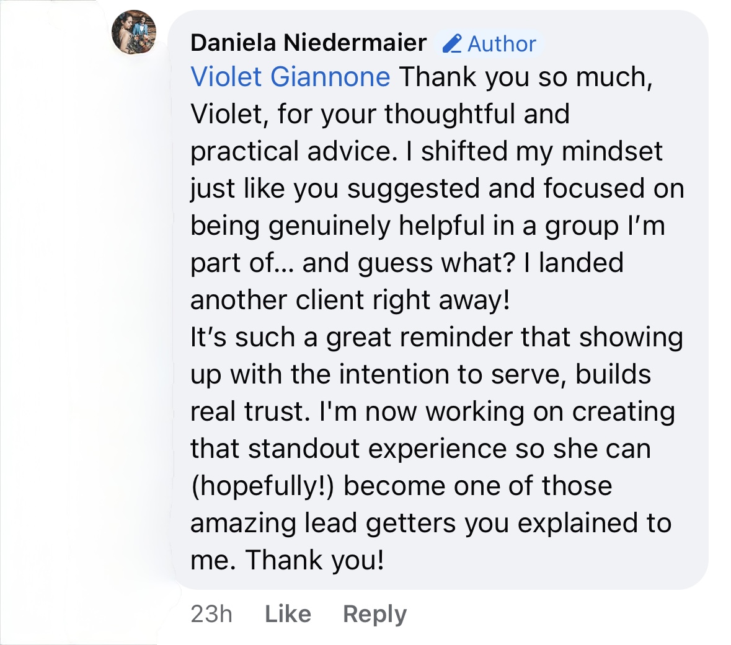The image size is (731, 645).
Task: Open the 23h comment timestamp
Action: tap(211, 613)
